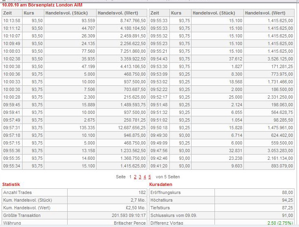Select the 09:53:09 time cell
This screenshot has width=299, height=227.
(159, 74)
